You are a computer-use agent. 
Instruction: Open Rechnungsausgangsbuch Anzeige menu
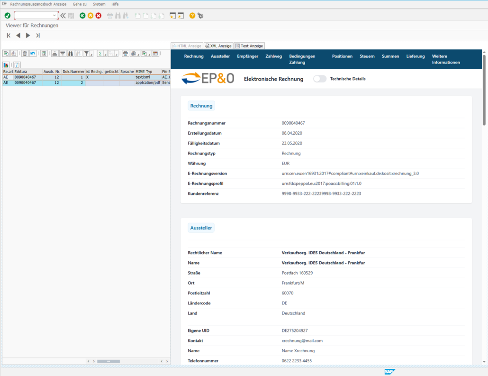pyautogui.click(x=38, y=4)
